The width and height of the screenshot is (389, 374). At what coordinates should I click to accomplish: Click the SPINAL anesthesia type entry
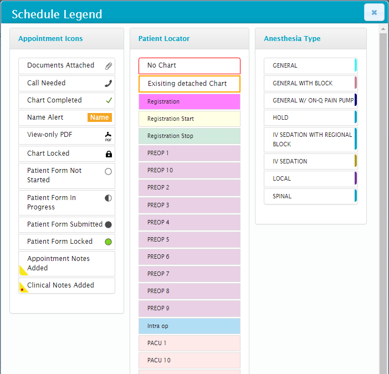click(x=310, y=196)
